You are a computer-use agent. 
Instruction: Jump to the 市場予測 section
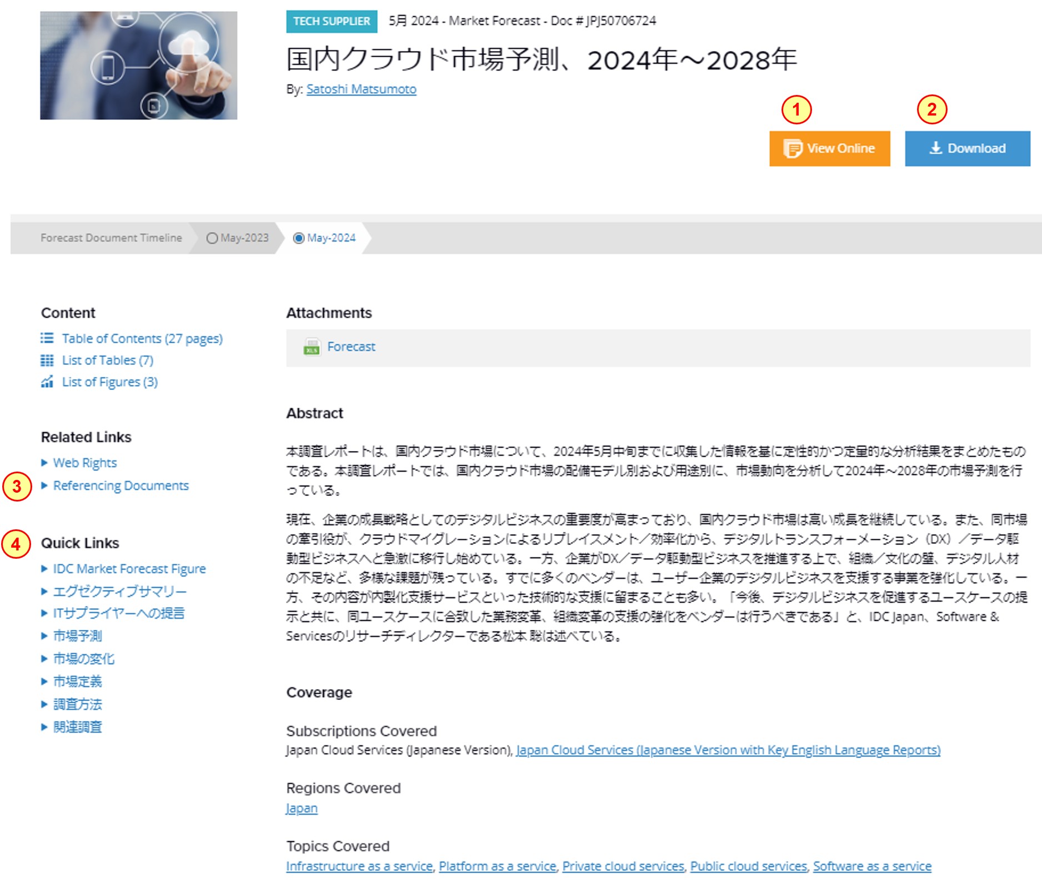[x=78, y=636]
